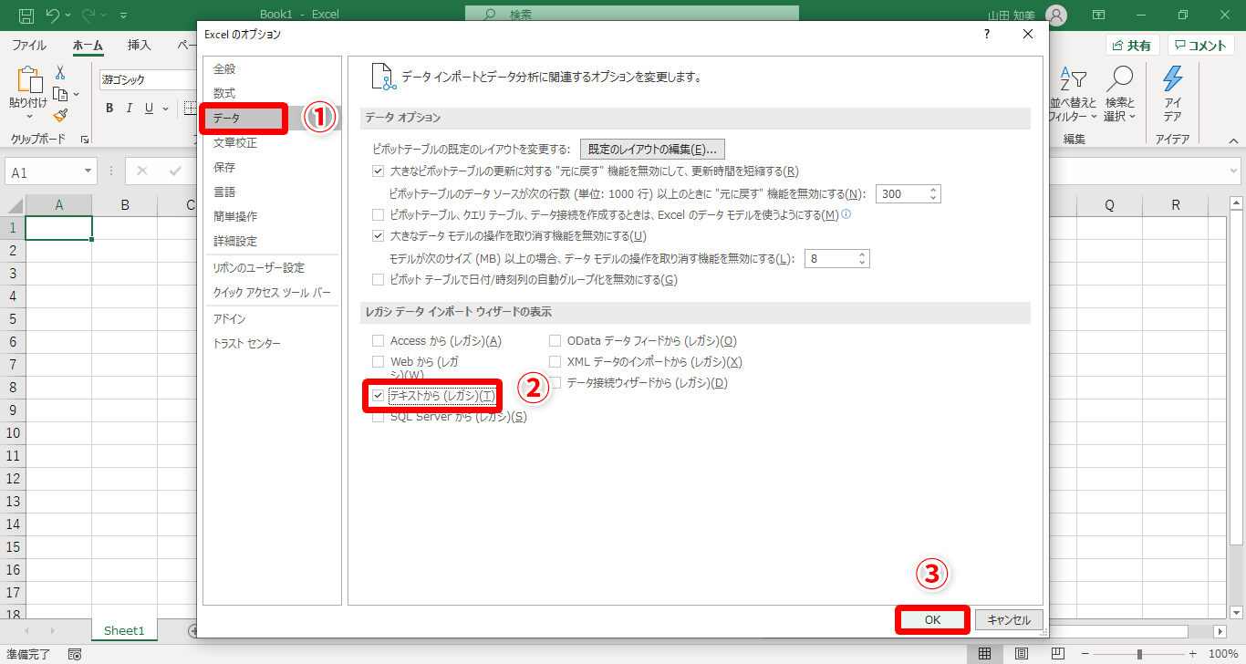Screen dimensions: 1246x664
Task: Click the Save icon in the title bar
Action: point(26,16)
